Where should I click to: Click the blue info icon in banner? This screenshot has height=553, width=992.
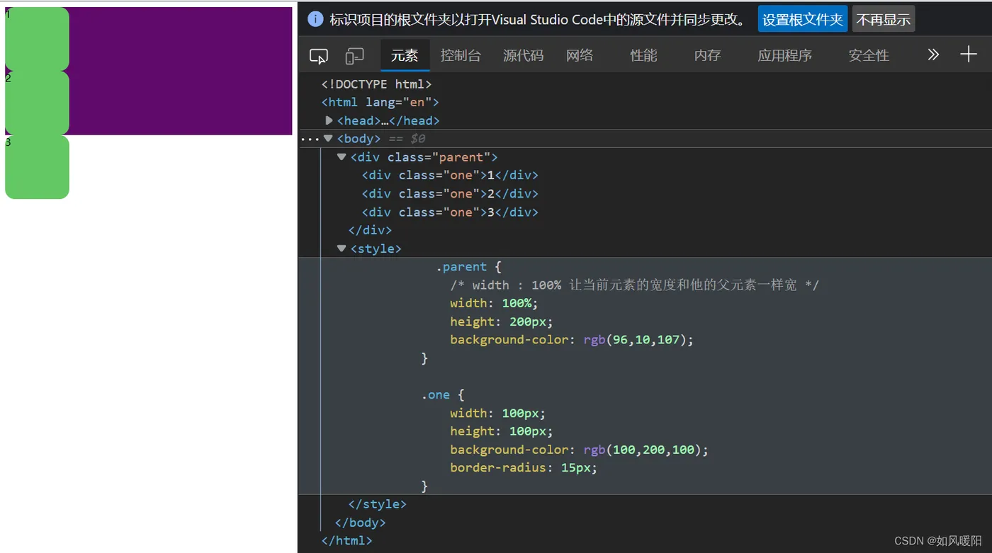(315, 19)
